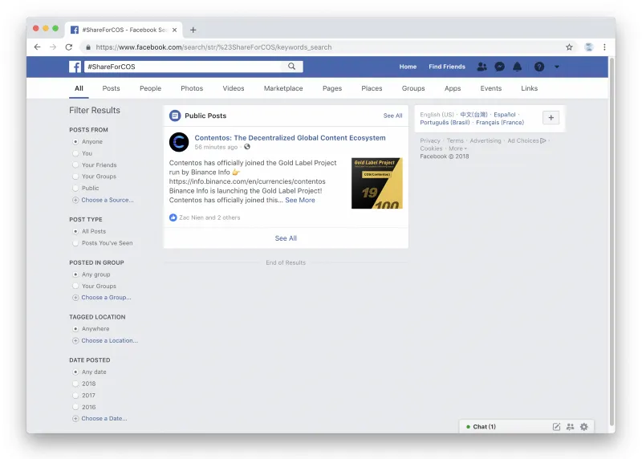Open the Gold Label Project thumbnail
The width and height of the screenshot is (642, 459).
377,183
